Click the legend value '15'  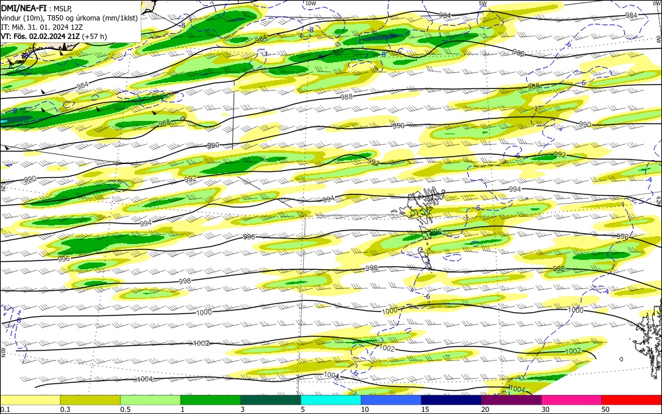pos(425,409)
